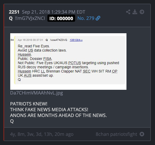Click the bold Q author name
Image resolution: width=155 pixels, height=145 pixels.
click(x=11, y=18)
